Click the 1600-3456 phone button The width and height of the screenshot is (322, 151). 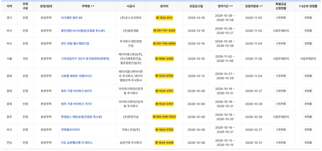tap(164, 59)
